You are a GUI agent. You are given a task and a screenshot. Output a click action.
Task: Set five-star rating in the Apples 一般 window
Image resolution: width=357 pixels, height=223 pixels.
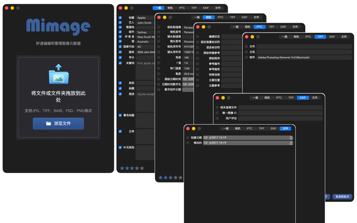[x=142, y=168]
